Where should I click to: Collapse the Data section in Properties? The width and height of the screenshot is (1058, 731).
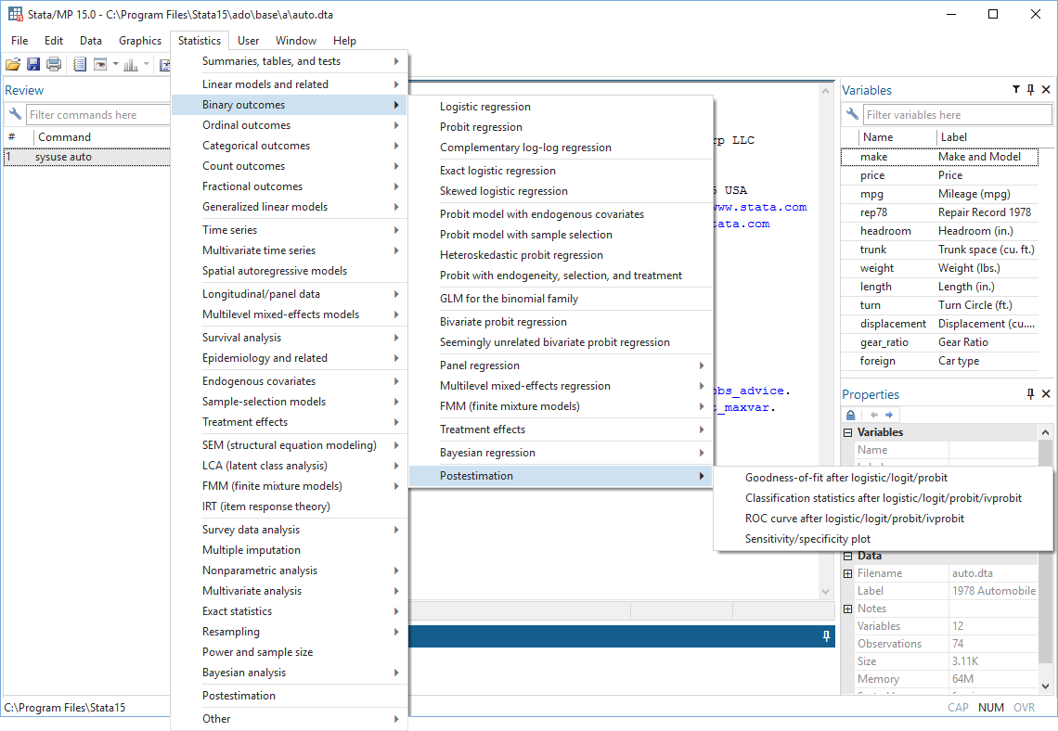(848, 556)
